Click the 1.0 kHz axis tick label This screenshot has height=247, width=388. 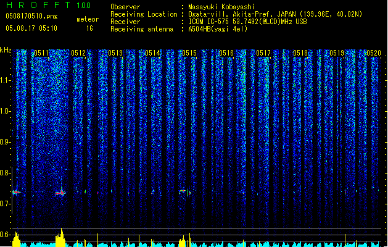tap(5, 111)
